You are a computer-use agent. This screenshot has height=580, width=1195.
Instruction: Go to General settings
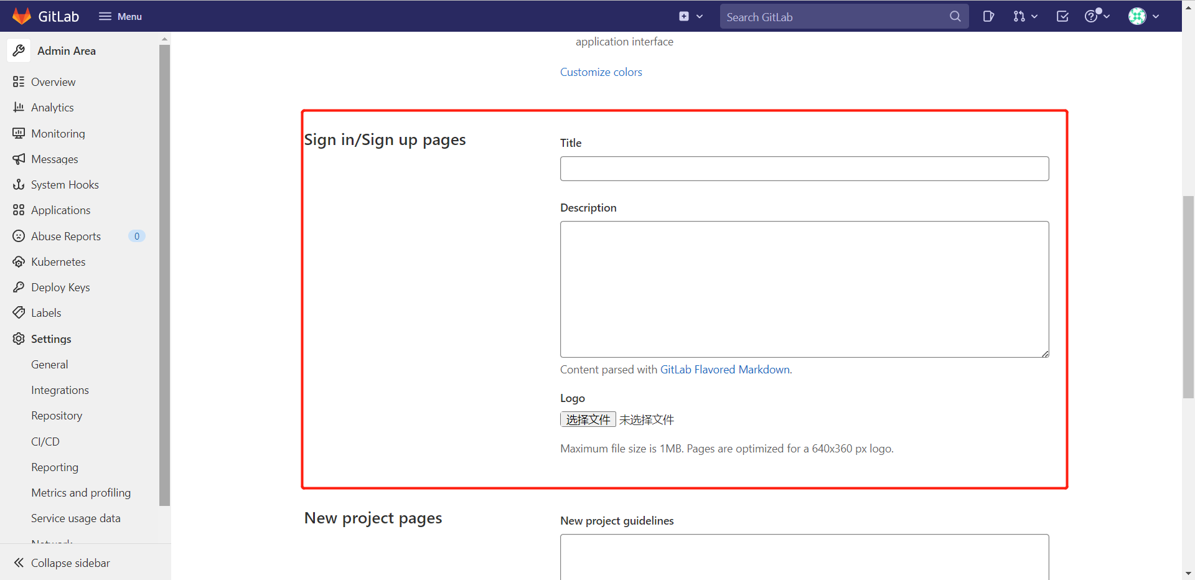pyautogui.click(x=50, y=365)
